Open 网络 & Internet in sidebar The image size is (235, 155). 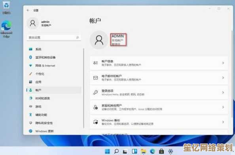[x=54, y=65]
